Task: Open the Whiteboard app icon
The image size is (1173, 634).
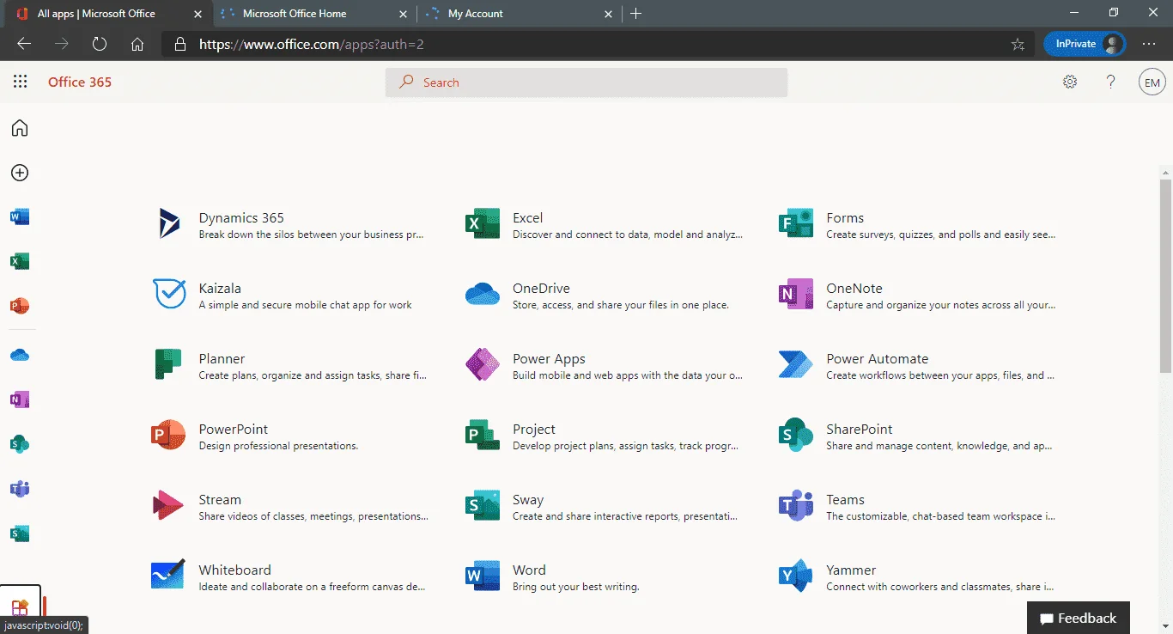Action: click(x=168, y=576)
